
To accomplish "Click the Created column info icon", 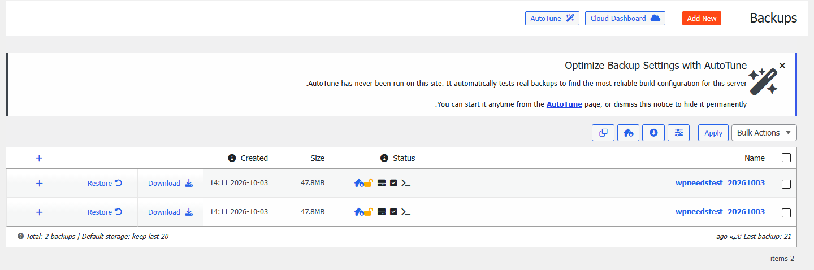I will coord(232,158).
